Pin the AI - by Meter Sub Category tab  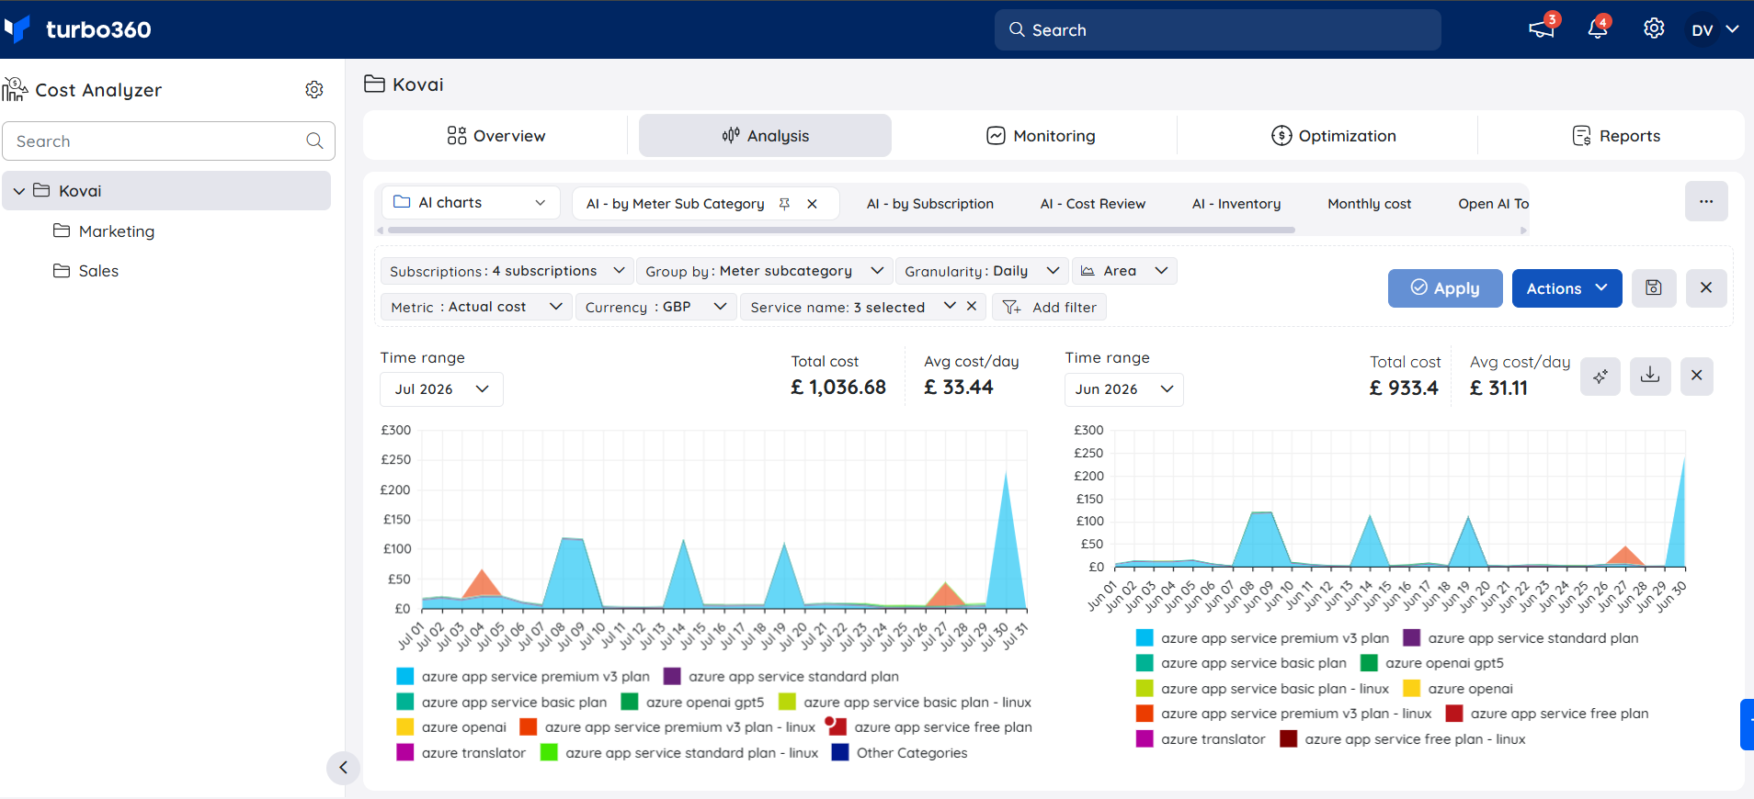(x=784, y=204)
